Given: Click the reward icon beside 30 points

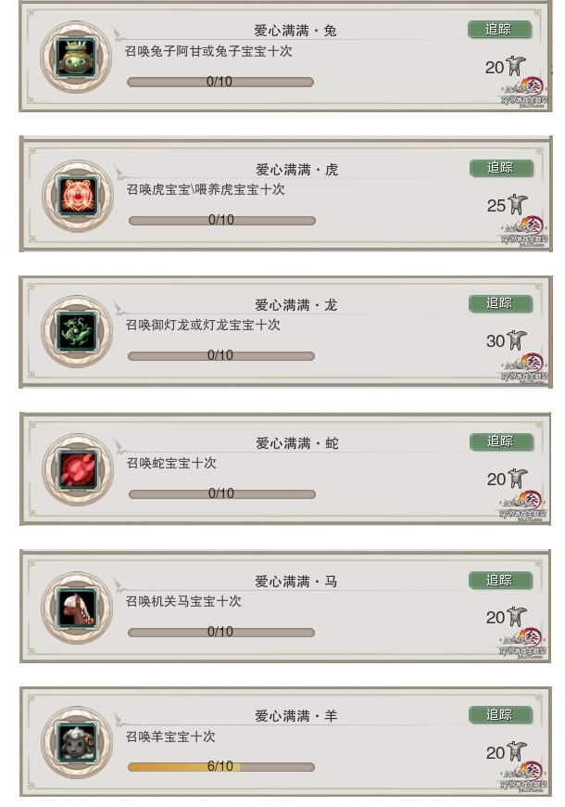Looking at the screenshot, I should (x=517, y=340).
